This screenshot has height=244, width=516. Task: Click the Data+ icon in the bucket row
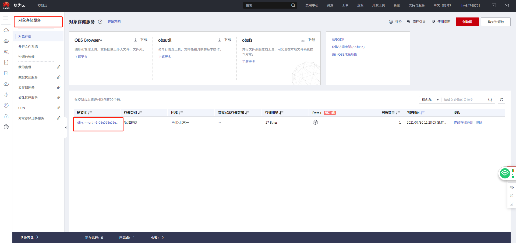[x=315, y=122]
